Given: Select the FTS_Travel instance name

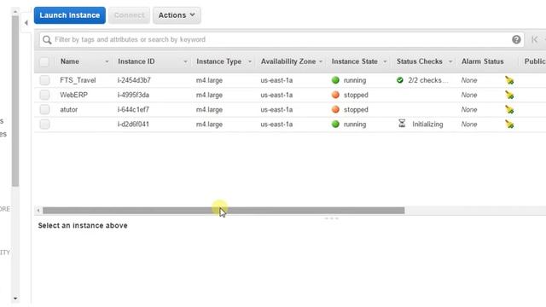Looking at the screenshot, I should (78, 80).
